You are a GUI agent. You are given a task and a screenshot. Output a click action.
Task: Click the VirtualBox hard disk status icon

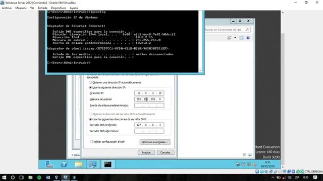pyautogui.click(x=257, y=171)
